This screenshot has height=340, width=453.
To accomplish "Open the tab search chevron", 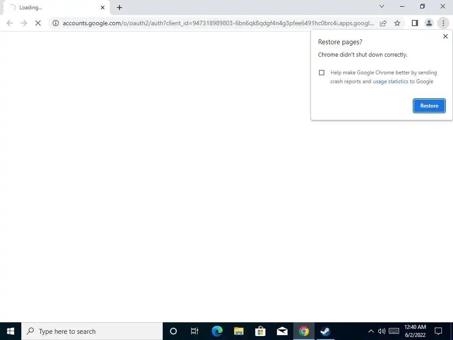I will tap(382, 6).
